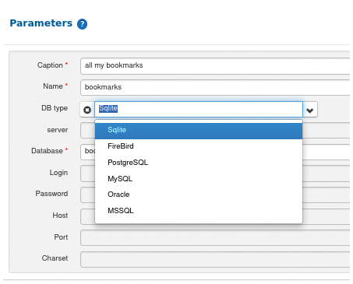The height and width of the screenshot is (284, 353).
Task: Click the Port input field
Action: pos(215,238)
